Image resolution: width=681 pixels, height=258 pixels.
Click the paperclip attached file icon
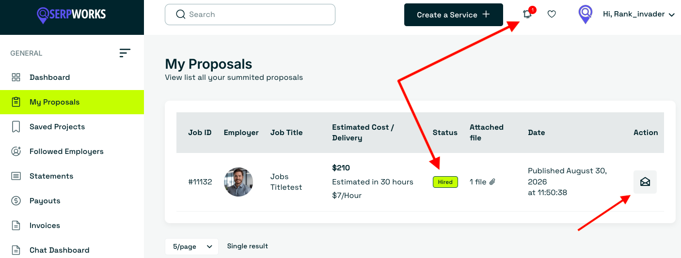[492, 182]
